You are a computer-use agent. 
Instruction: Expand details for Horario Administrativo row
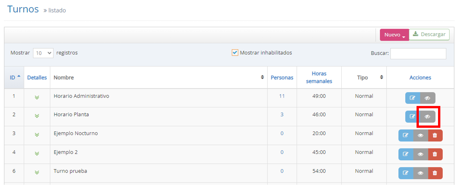(37, 97)
